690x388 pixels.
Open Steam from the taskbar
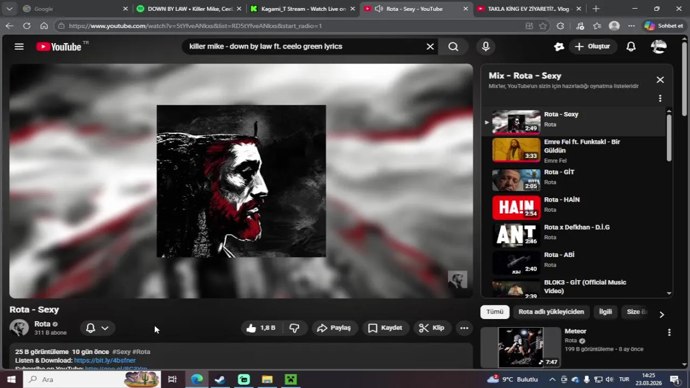(x=220, y=379)
